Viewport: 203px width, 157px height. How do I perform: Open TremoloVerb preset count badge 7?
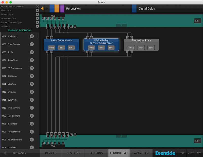32,108
